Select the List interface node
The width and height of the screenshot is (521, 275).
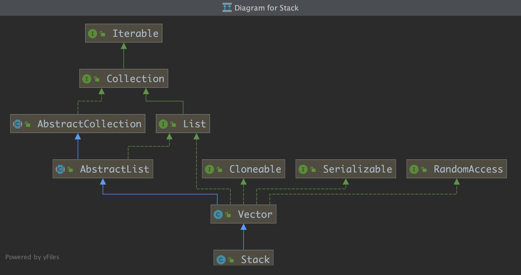pos(183,124)
